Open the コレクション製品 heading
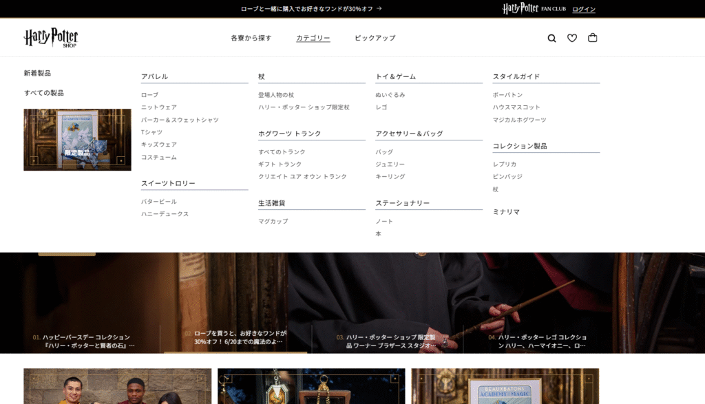The height and width of the screenshot is (404, 705). click(520, 146)
